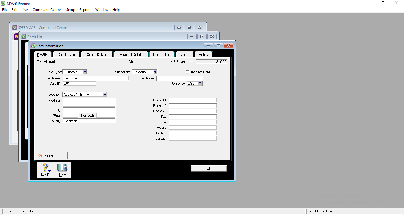Click in the Phone#1 field
Screen dimensions: 404x215
coord(193,100)
